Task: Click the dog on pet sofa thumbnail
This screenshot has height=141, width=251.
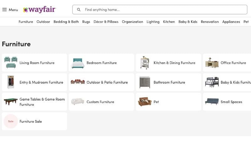Action: [145, 102]
